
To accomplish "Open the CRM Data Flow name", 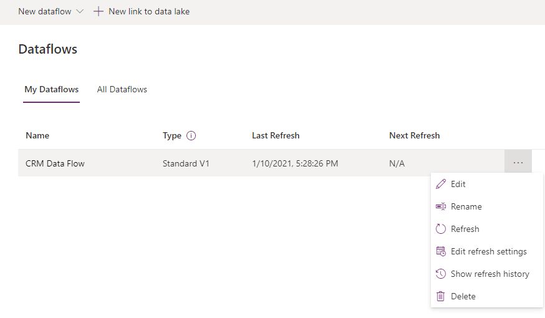I will [x=55, y=163].
